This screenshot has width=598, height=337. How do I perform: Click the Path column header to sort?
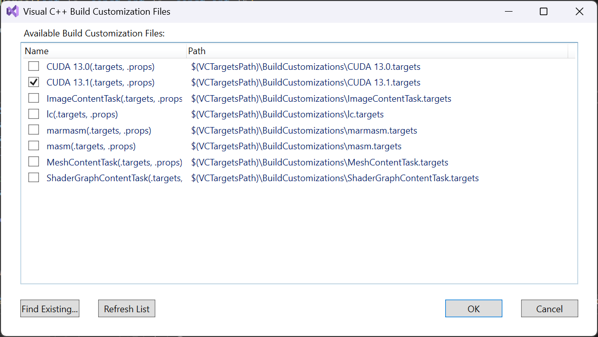197,51
